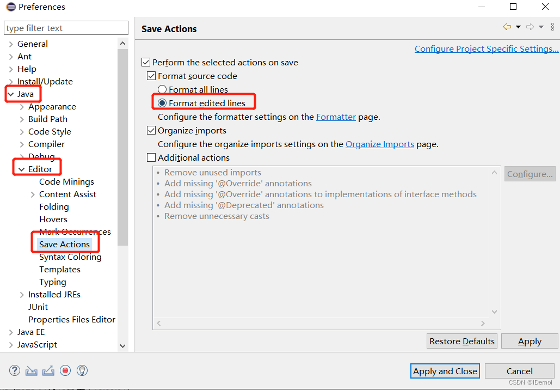Collapse the Editor tree section
This screenshot has height=390, width=560.
coord(21,168)
